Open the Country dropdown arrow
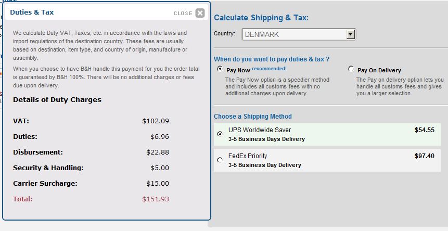Viewport: 448px width, 231px height. tap(351, 34)
